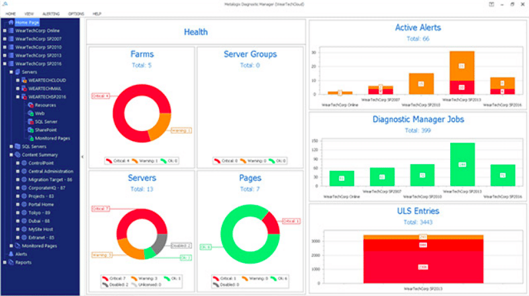This screenshot has width=529, height=296.
Task: Click WEARTECHCLOUD server icon
Action: click(24, 80)
